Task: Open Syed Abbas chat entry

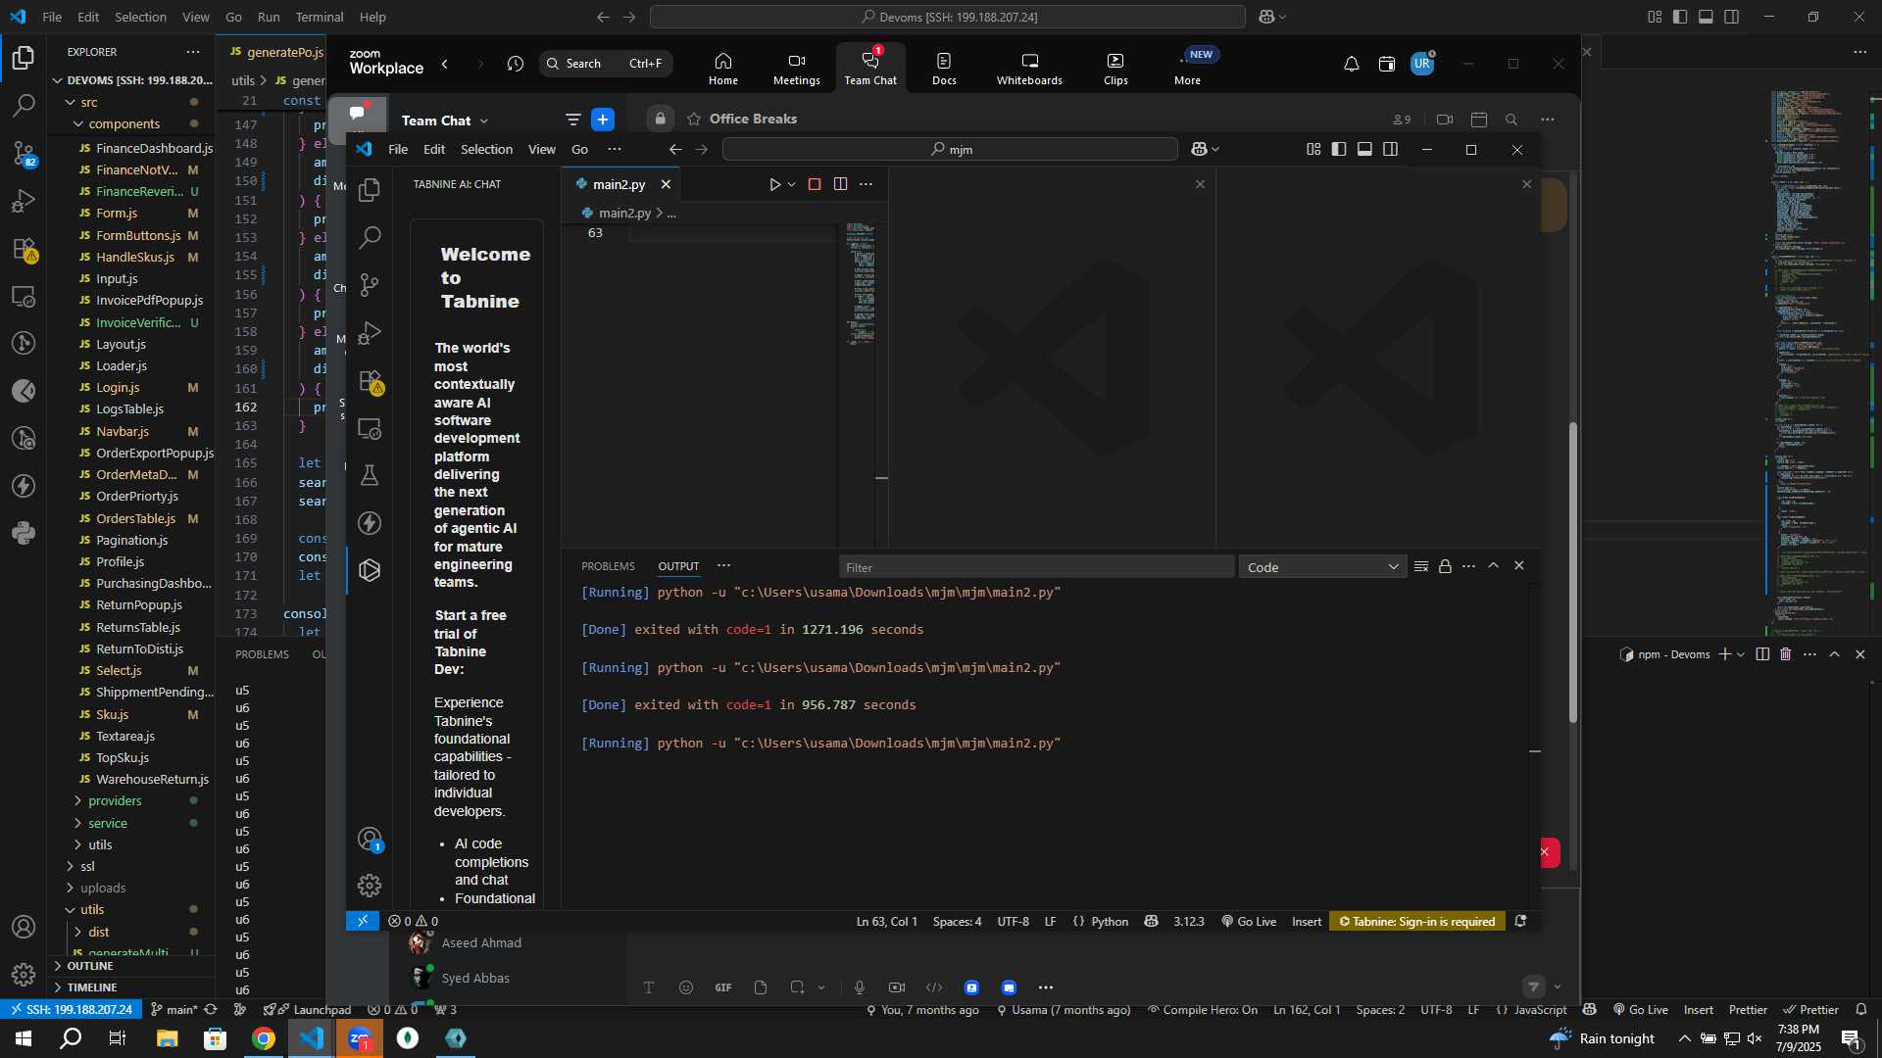Action: 475,978
